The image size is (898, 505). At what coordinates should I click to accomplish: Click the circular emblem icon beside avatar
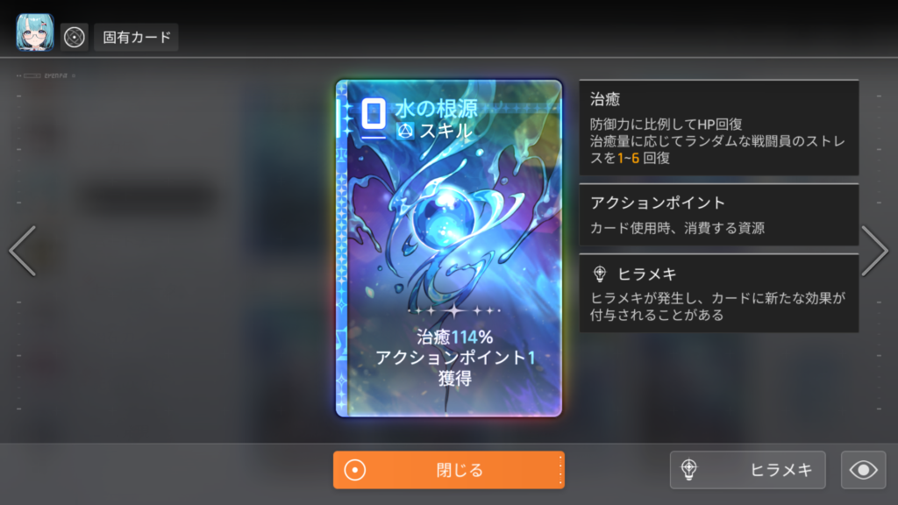click(x=75, y=37)
